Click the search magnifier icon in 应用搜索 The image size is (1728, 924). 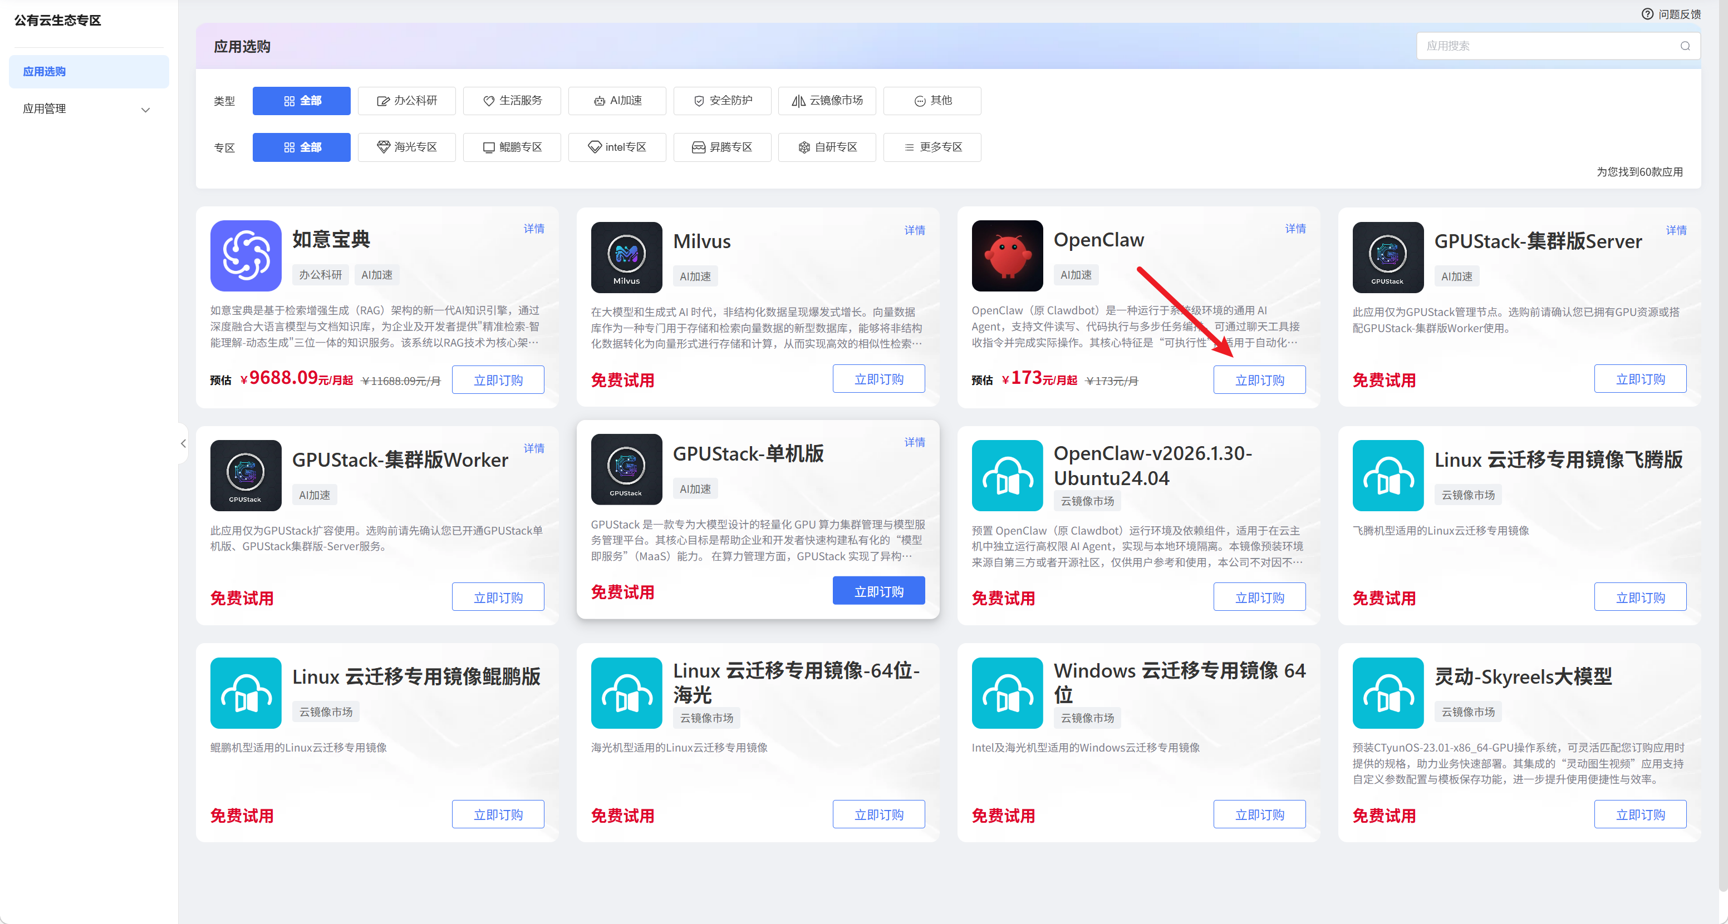(x=1685, y=46)
